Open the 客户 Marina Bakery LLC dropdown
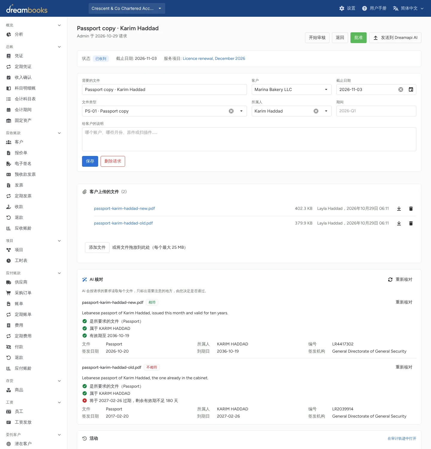The image size is (431, 449). coord(292,90)
